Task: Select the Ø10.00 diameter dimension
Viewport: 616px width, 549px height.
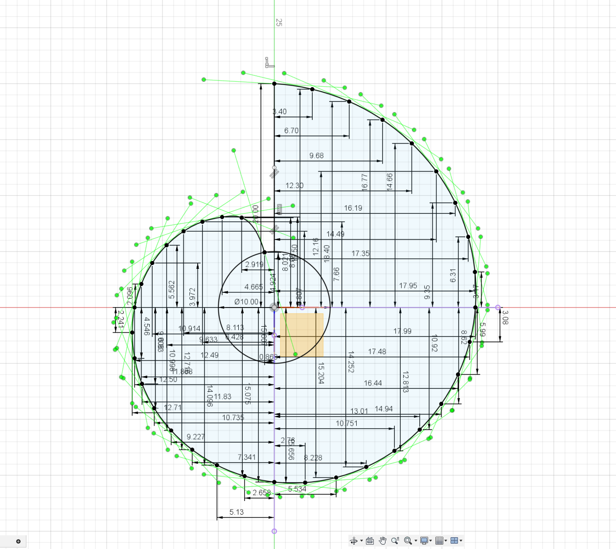Action: 247,302
